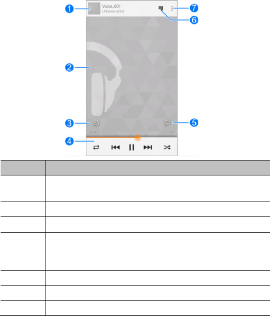Image resolution: width=270 pixels, height=316 pixels.
Task: Toggle the shuffle icon
Action: (x=167, y=147)
